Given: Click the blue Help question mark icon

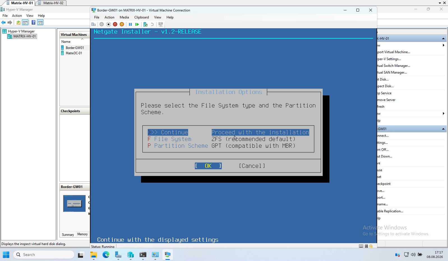Looking at the screenshot, I should (33, 22).
